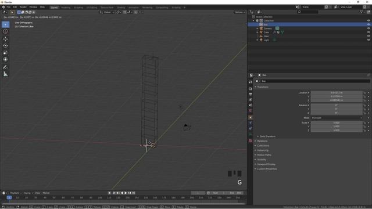Image resolution: width=372 pixels, height=209 pixels.
Task: Select the Move tool
Action: [5, 39]
